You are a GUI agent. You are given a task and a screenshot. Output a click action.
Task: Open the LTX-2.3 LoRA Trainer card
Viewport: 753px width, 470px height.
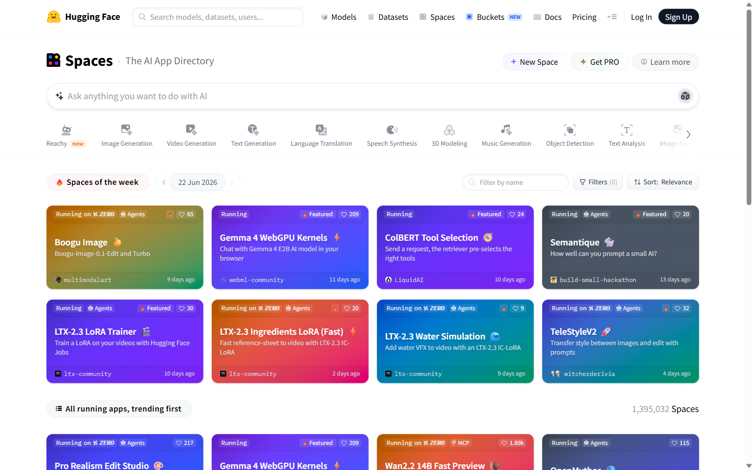click(125, 341)
